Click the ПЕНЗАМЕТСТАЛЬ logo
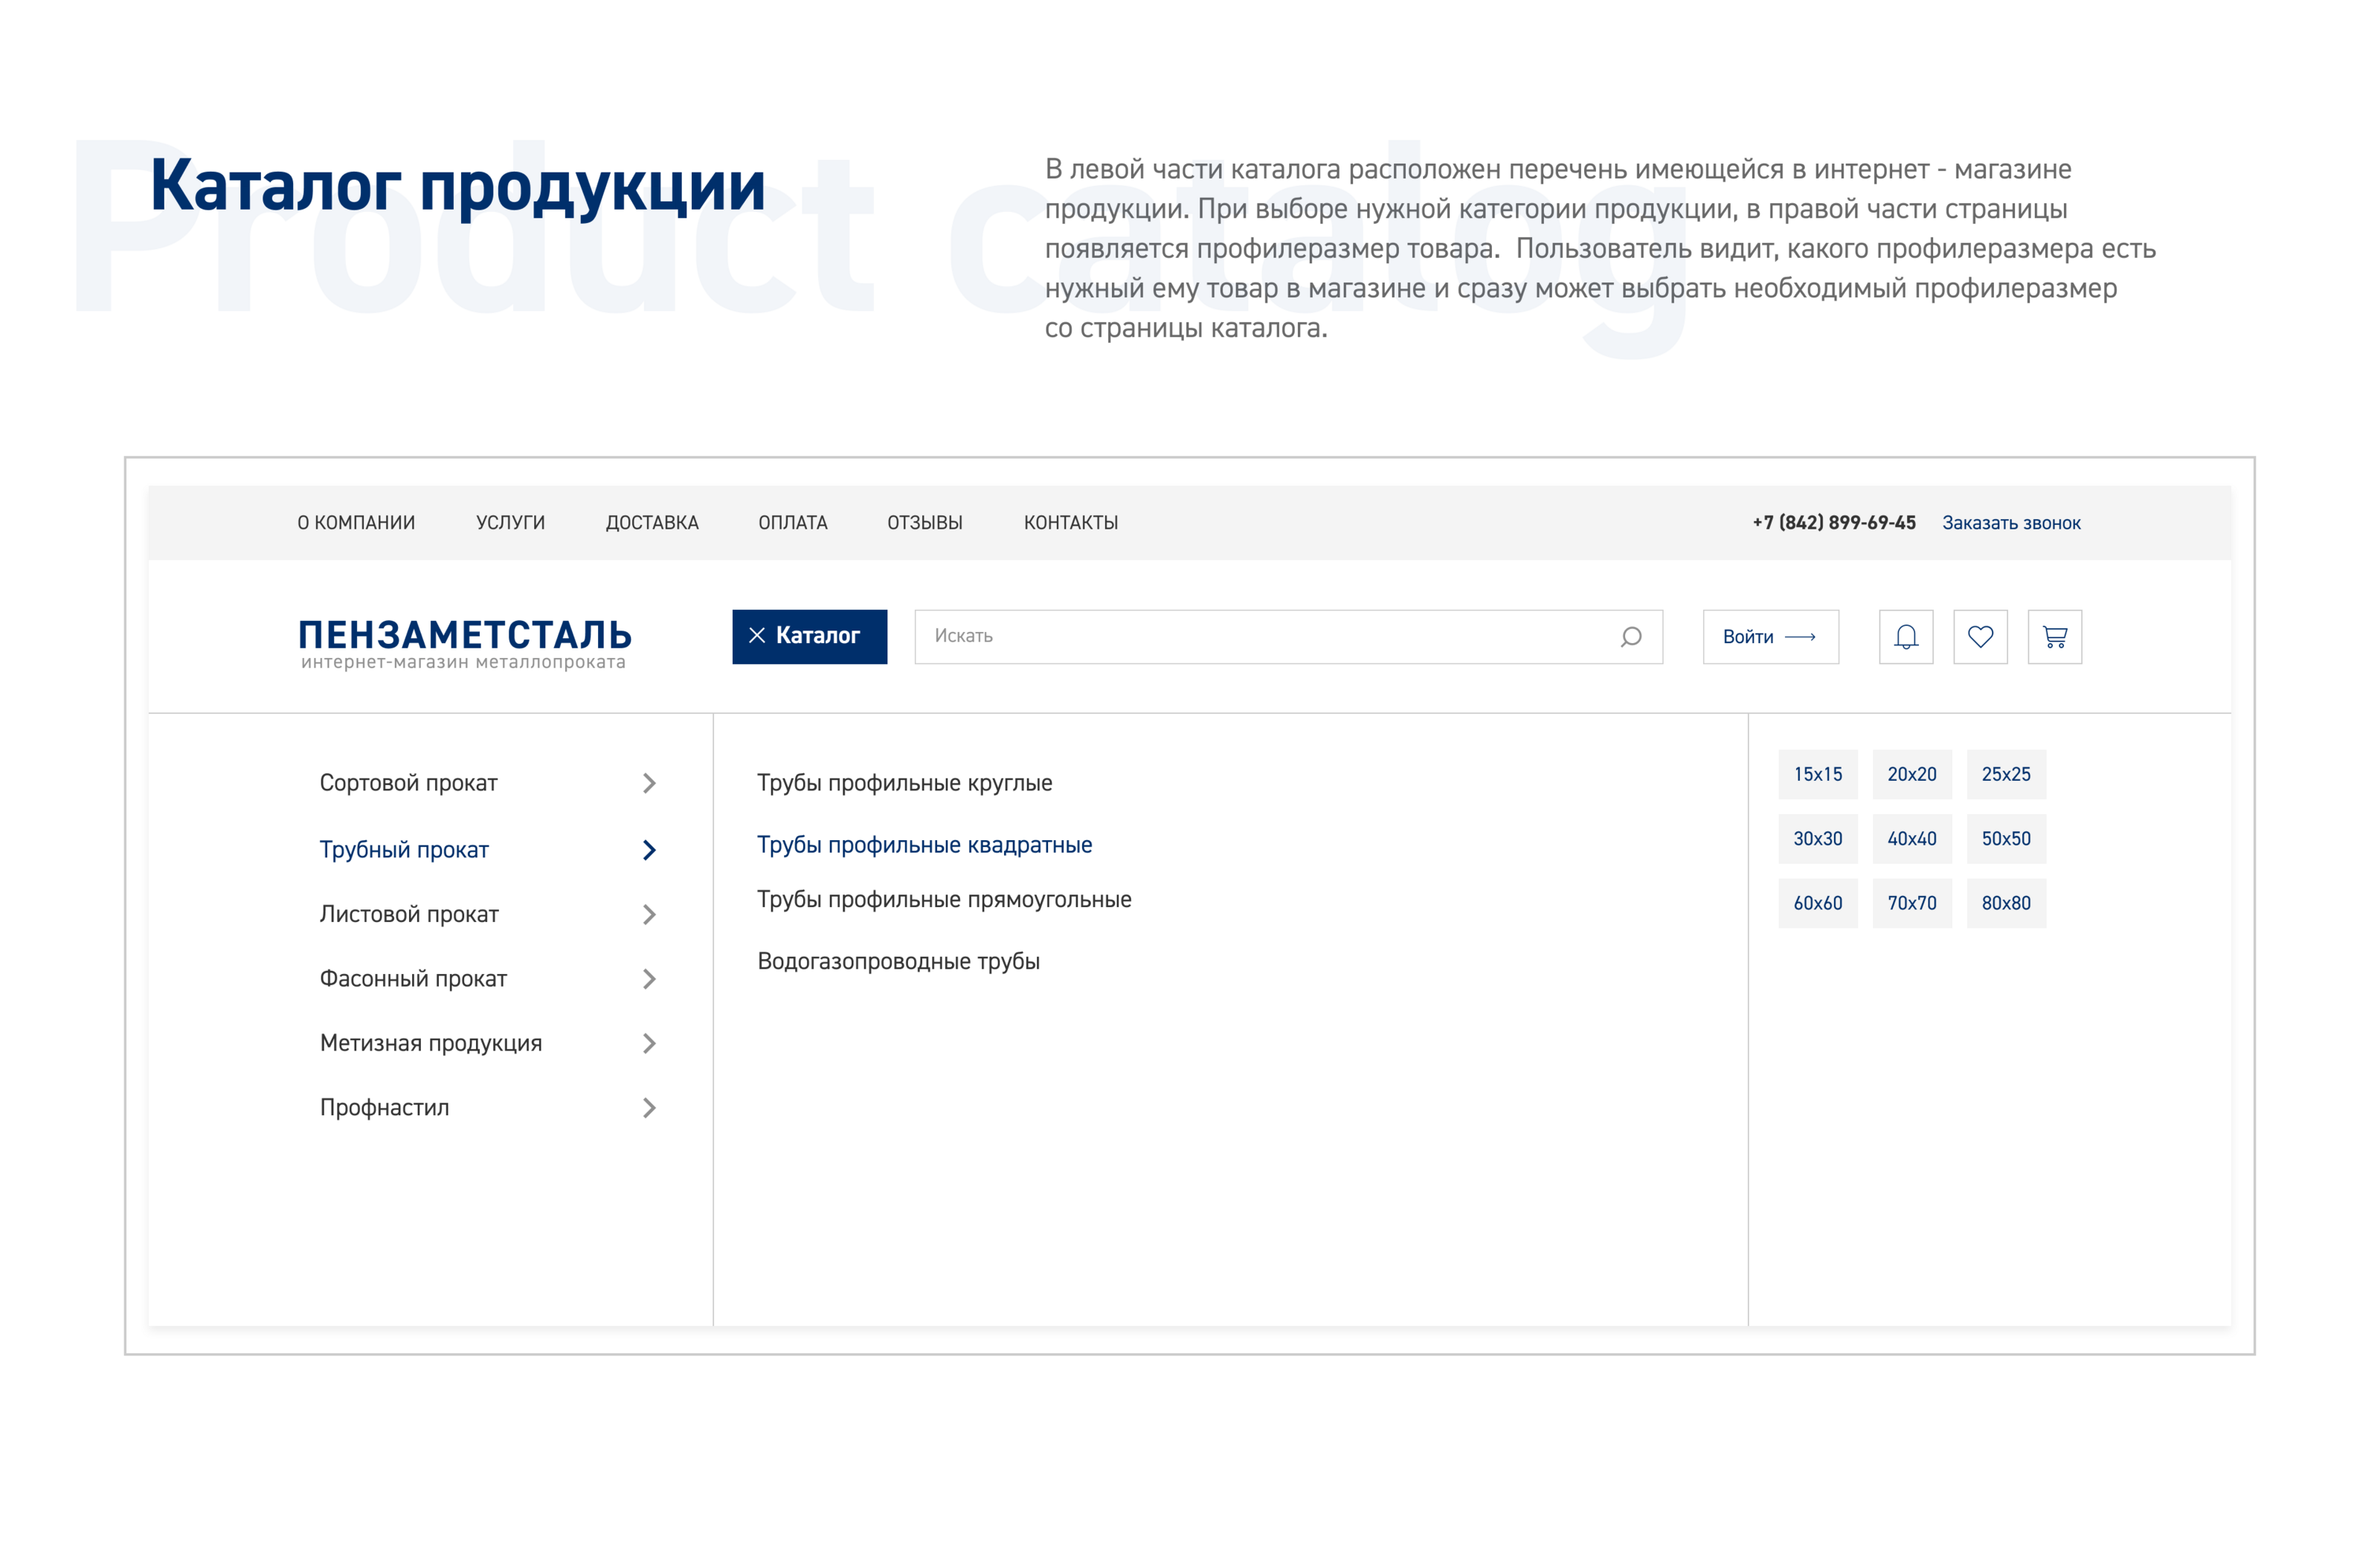This screenshot has width=2380, height=1554. point(464,642)
